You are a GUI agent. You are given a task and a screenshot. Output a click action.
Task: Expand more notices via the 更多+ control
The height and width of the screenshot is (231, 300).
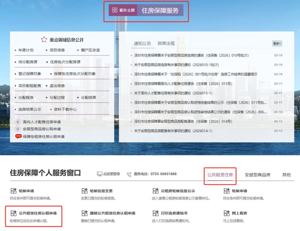pos(276,43)
